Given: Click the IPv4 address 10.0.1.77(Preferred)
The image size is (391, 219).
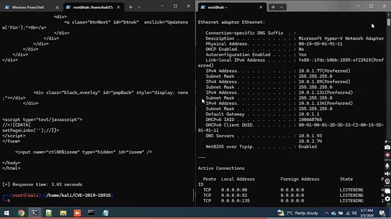Looking at the screenshot, I should [x=324, y=71].
